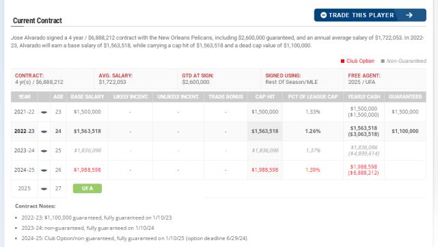Select the Guaranteed column header
Screen dimensions: 438x247
405,97
